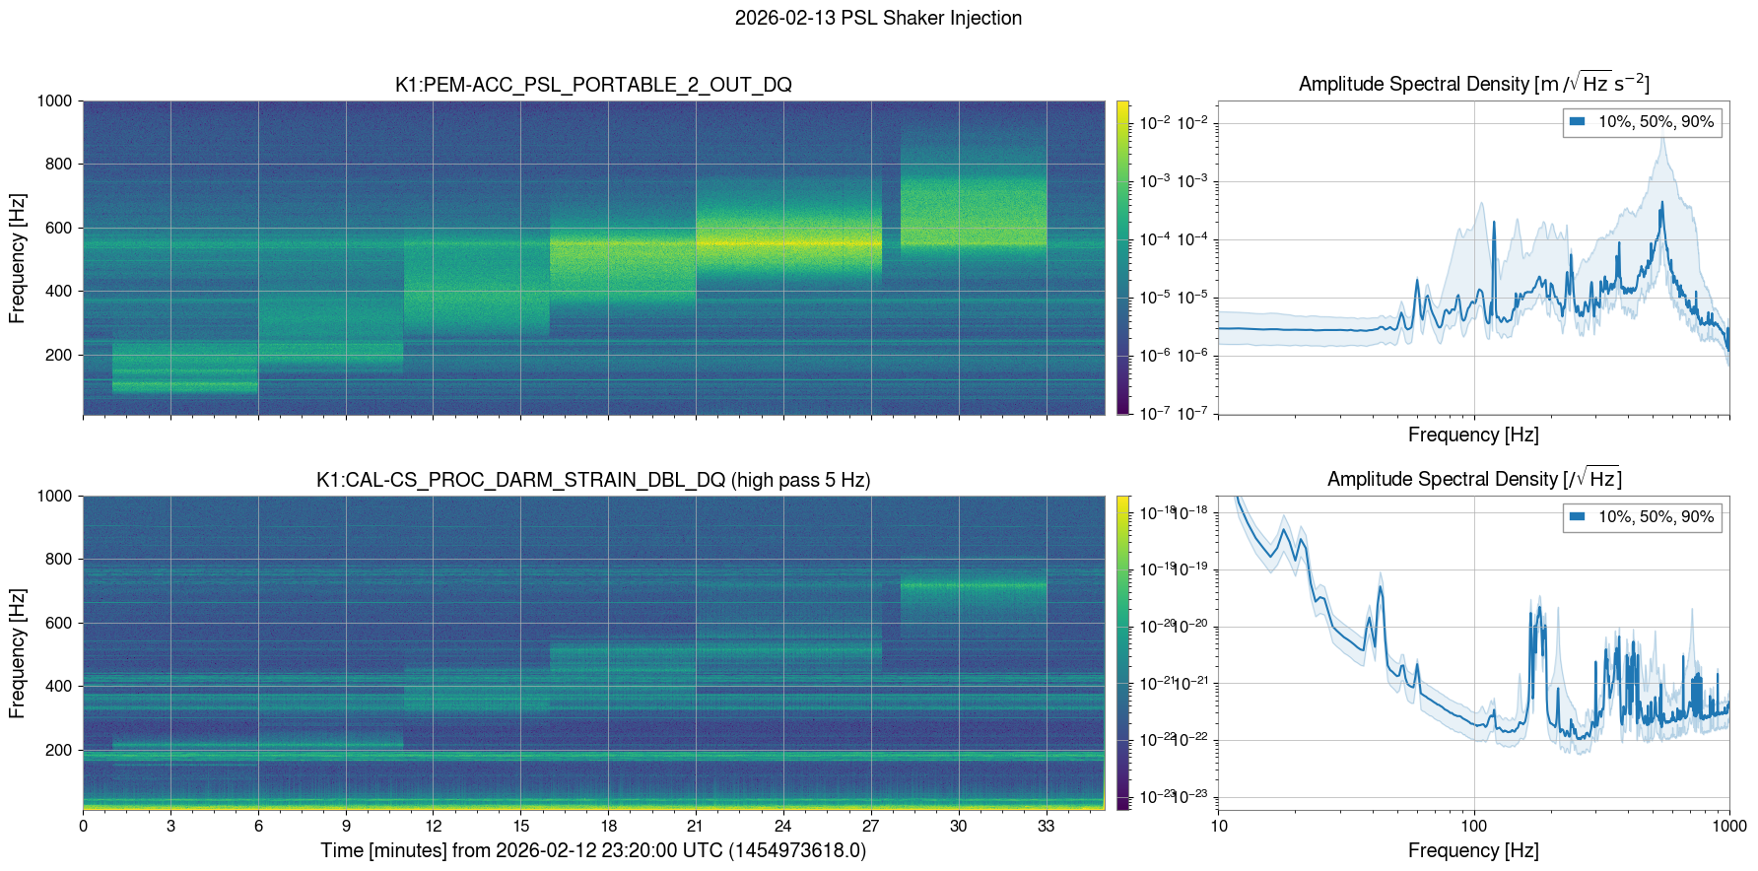Select the K1:CAL-CS_PROC_DARM_STRAIN_DBL_DQ plot title
Image resolution: width=1758 pixels, height=871 pixels.
point(593,480)
